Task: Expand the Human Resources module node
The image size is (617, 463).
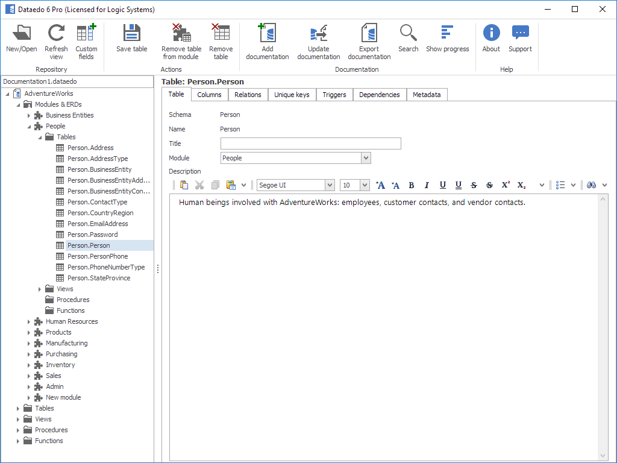Action: point(28,322)
